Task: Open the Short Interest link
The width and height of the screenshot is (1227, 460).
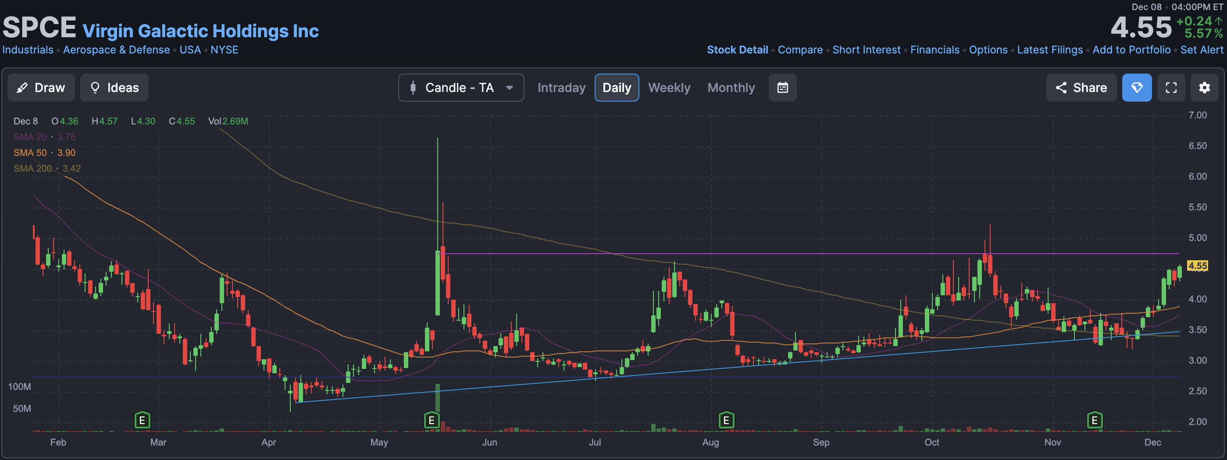Action: pyautogui.click(x=867, y=50)
